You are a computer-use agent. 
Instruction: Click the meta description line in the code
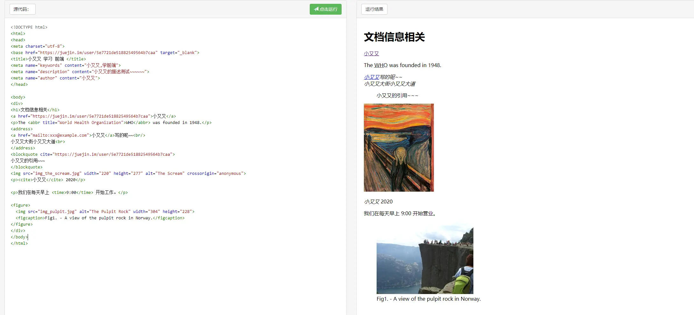click(80, 72)
